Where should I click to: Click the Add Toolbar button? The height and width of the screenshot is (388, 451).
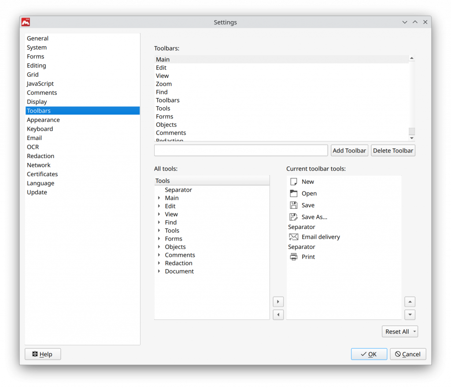pyautogui.click(x=349, y=150)
